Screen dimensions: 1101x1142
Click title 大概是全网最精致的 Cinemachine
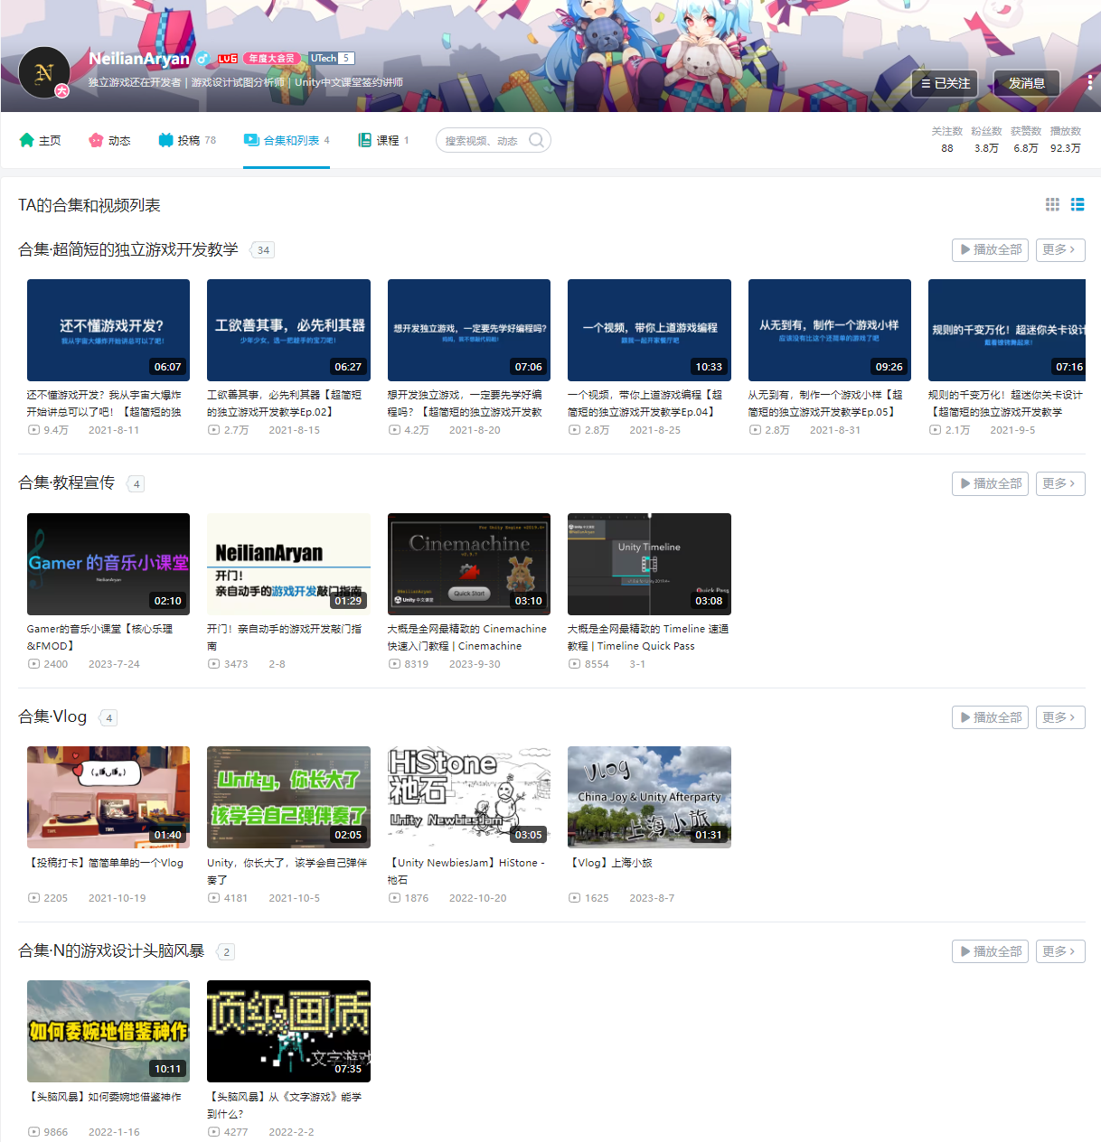467,637
